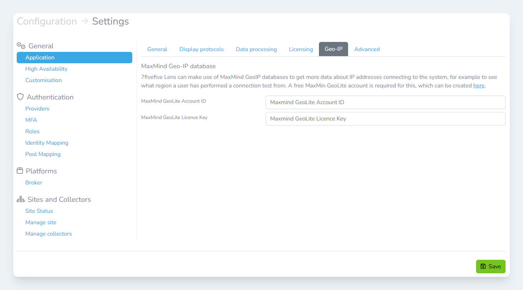Open High Availability settings in sidebar

click(46, 69)
